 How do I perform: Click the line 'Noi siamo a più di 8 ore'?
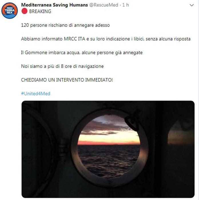tap(62, 66)
